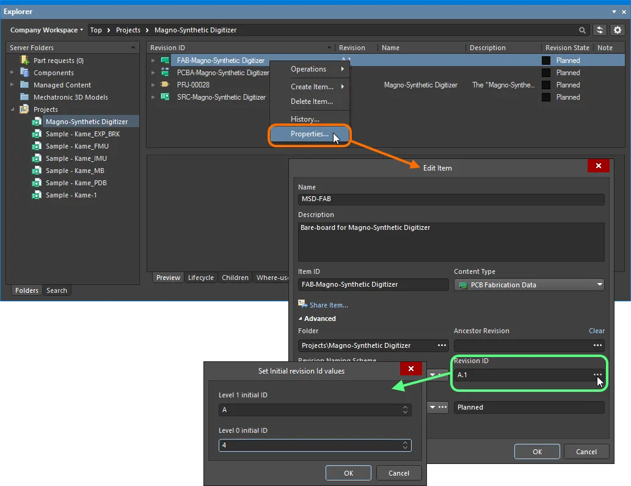Viewport: 631px width, 486px height.
Task: Cancel the Edit Item dialog
Action: tap(586, 452)
